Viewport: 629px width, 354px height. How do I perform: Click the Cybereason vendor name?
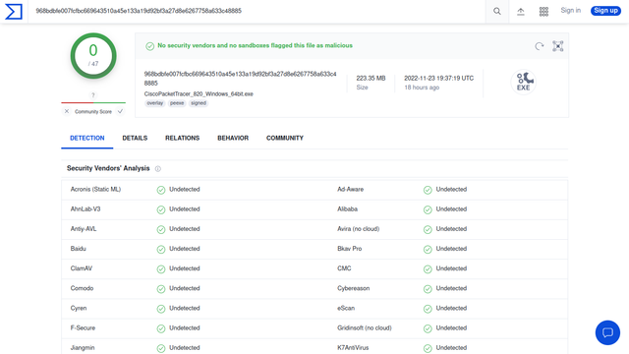[x=354, y=288]
